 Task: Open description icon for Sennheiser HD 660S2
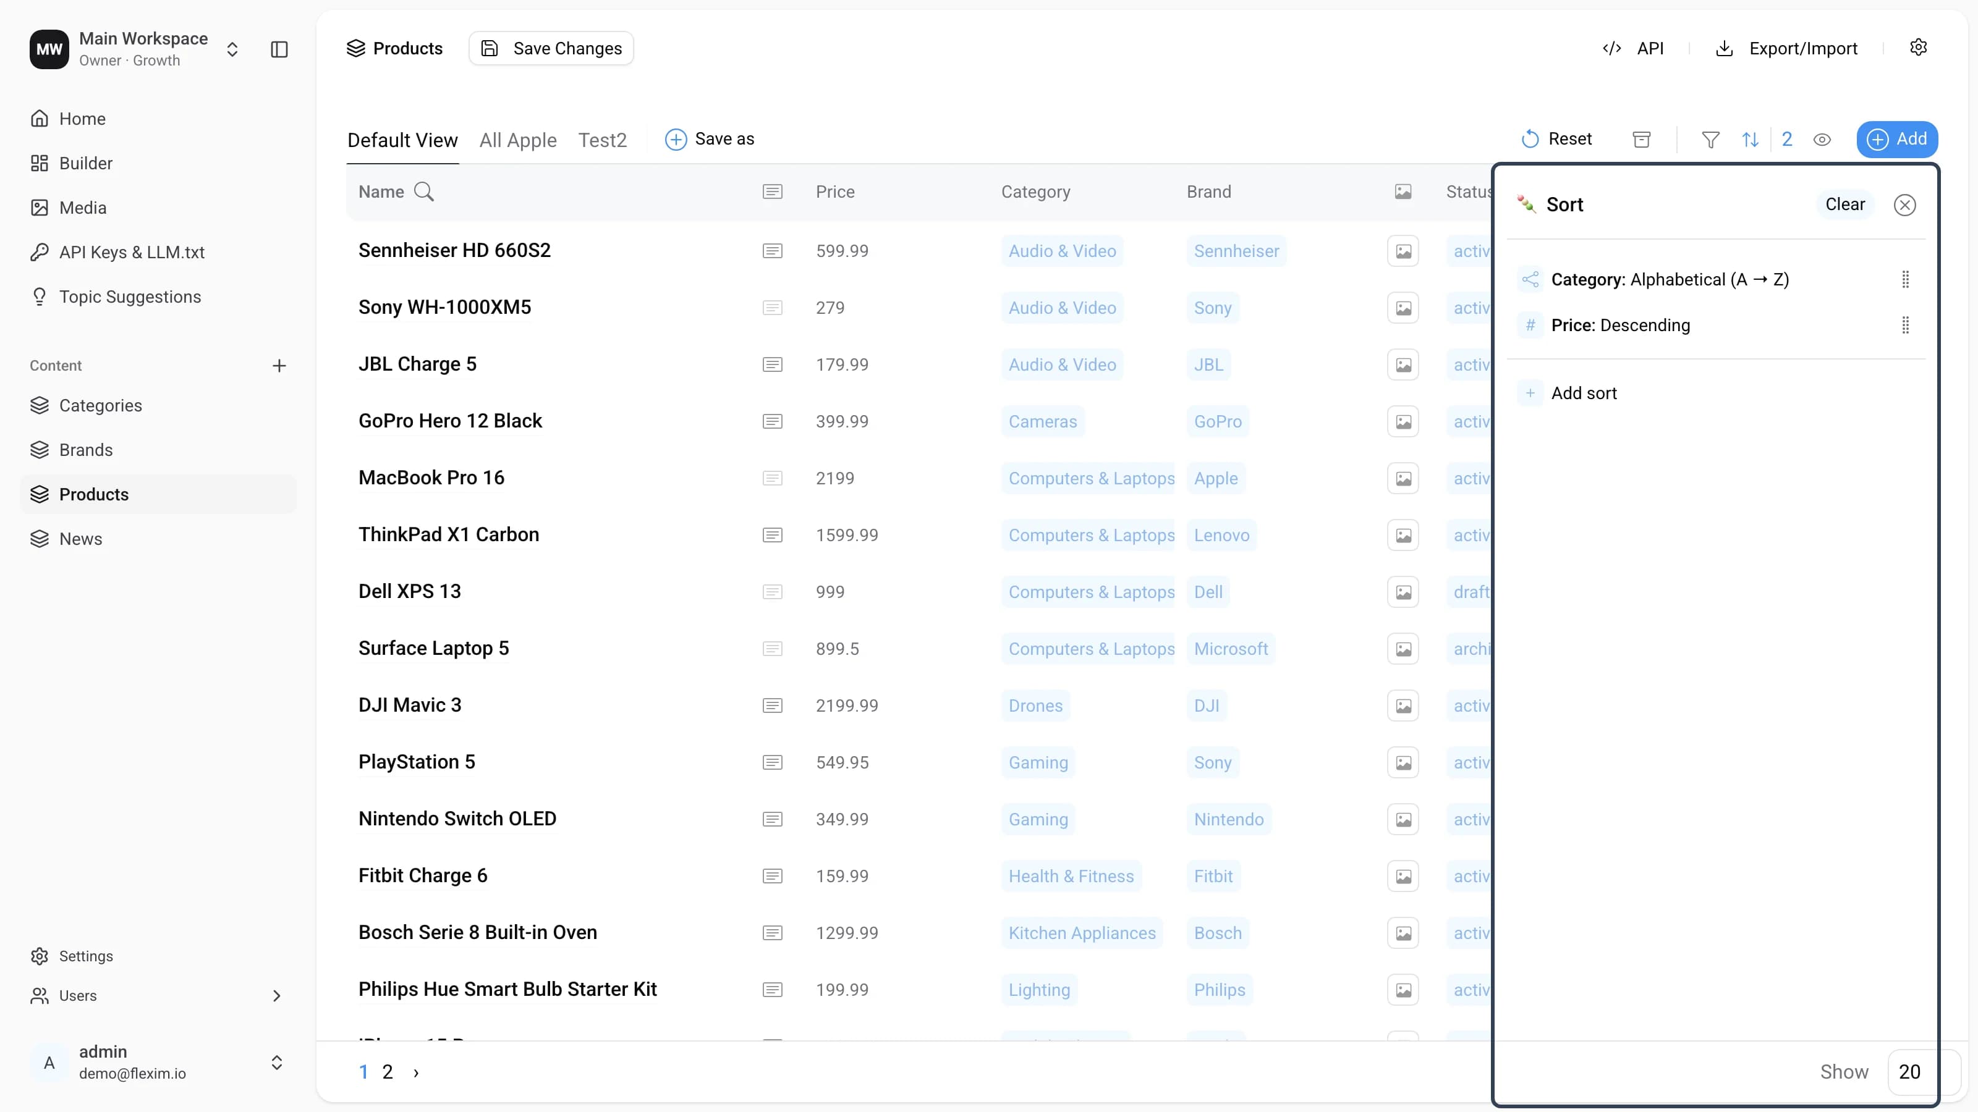point(773,251)
